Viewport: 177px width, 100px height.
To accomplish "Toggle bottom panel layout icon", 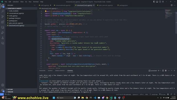I will pos(157,2).
